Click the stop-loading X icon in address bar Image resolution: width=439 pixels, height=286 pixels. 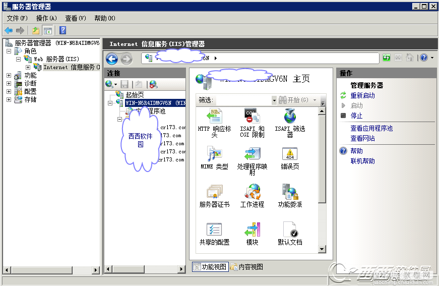[x=398, y=58]
